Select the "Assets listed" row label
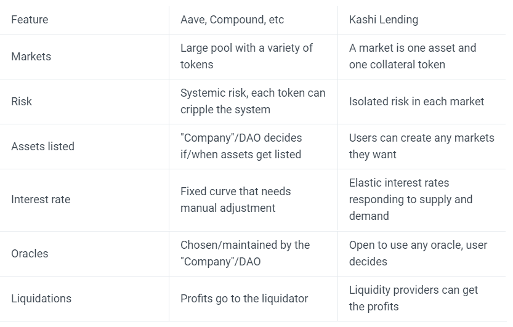 tap(42, 147)
